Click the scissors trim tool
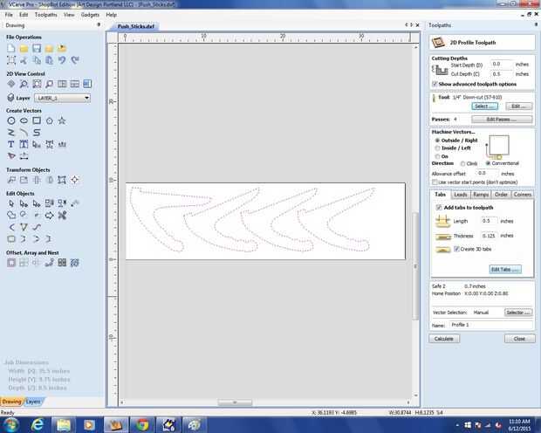 tap(62, 216)
